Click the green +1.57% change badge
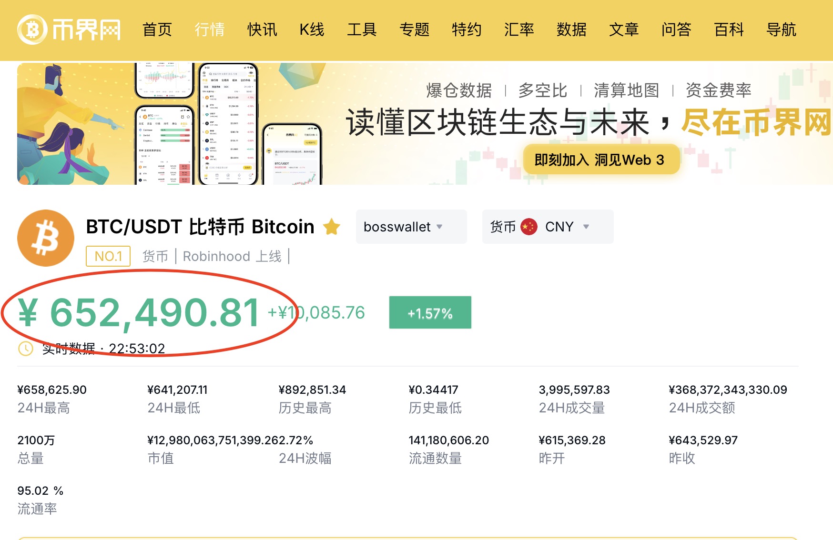The height and width of the screenshot is (540, 833). pos(430,313)
